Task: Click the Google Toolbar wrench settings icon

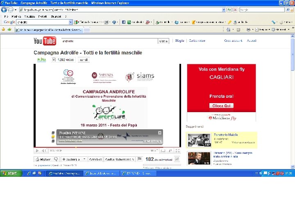Action: tap(273, 22)
